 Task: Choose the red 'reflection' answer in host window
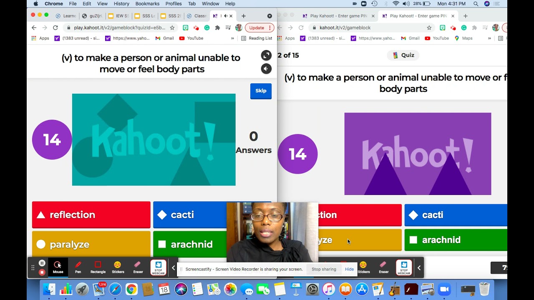pyautogui.click(x=91, y=215)
